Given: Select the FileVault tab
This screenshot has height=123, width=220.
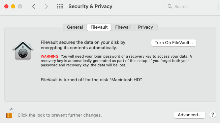Looking at the screenshot, I should [99, 27].
